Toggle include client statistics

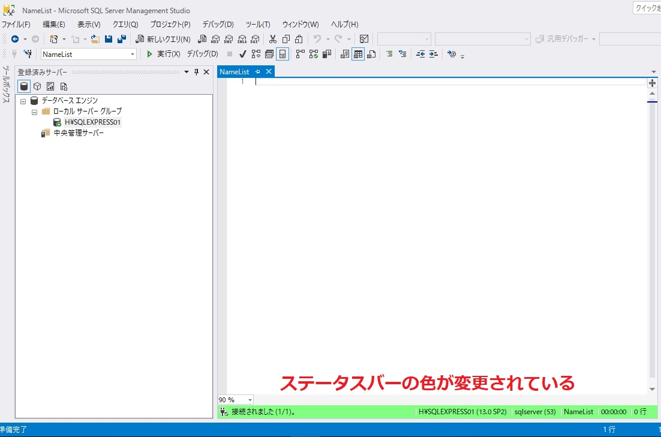click(x=327, y=54)
